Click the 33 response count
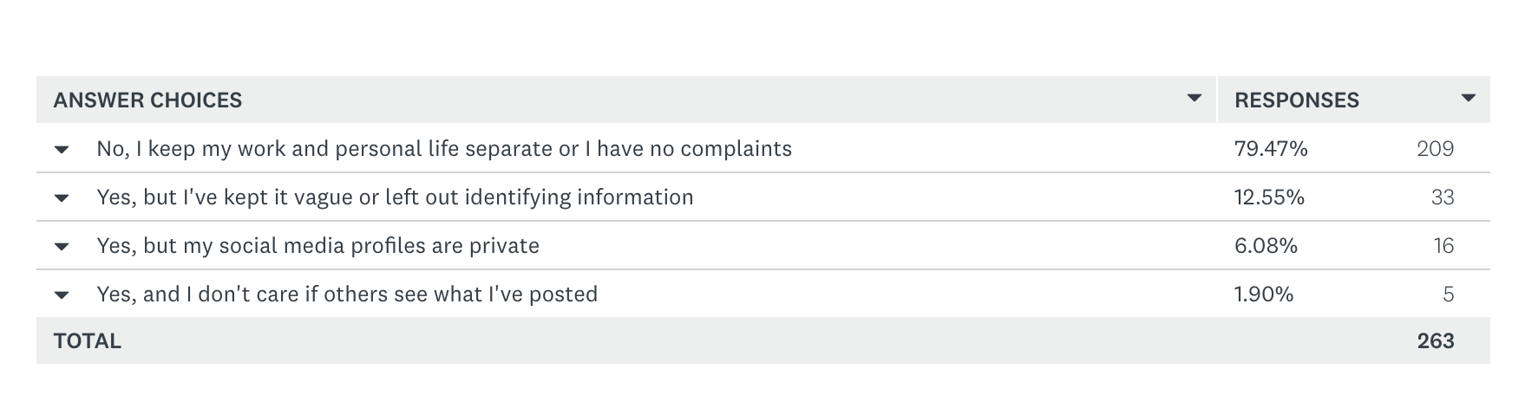The width and height of the screenshot is (1525, 414). tap(1442, 197)
